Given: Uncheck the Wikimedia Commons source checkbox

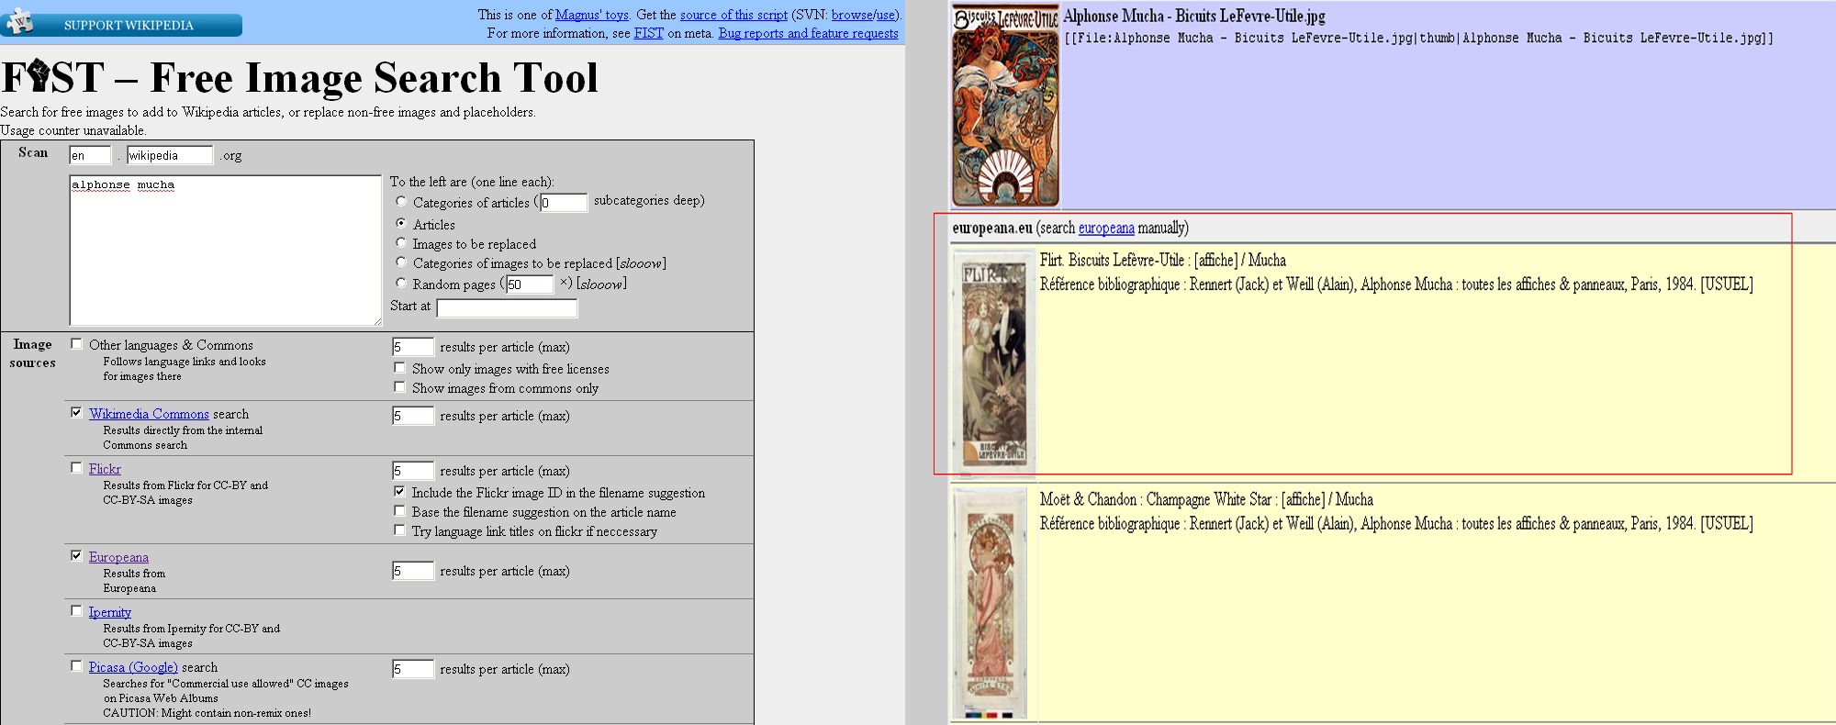Looking at the screenshot, I should (x=77, y=413).
